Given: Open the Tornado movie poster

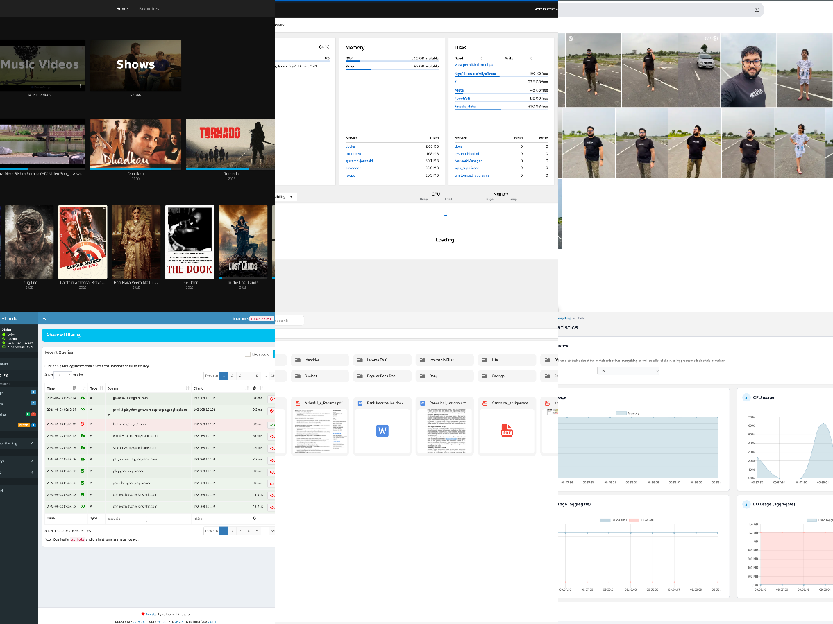Looking at the screenshot, I should click(230, 144).
